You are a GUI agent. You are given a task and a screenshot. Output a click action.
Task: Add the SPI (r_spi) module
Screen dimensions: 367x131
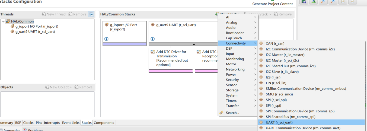click(x=311, y=106)
